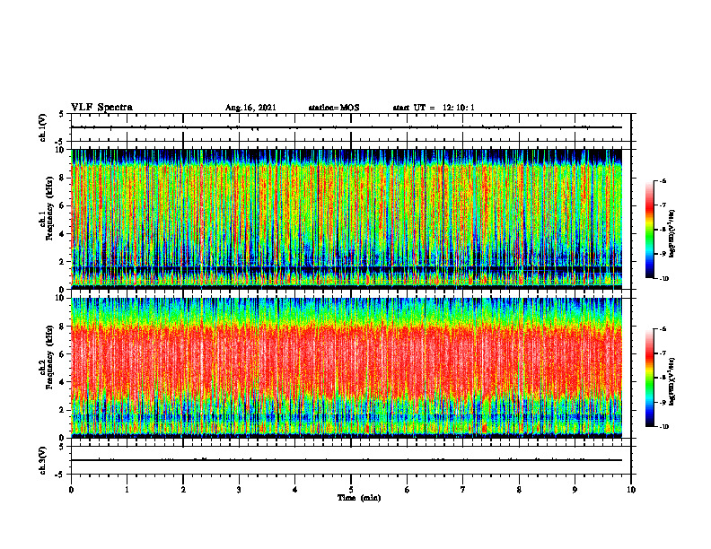Click the "Time (min)" axis title
The width and height of the screenshot is (711, 549).
tap(359, 498)
